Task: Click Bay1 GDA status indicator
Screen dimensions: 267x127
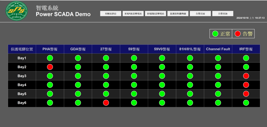Action: click(x=78, y=58)
